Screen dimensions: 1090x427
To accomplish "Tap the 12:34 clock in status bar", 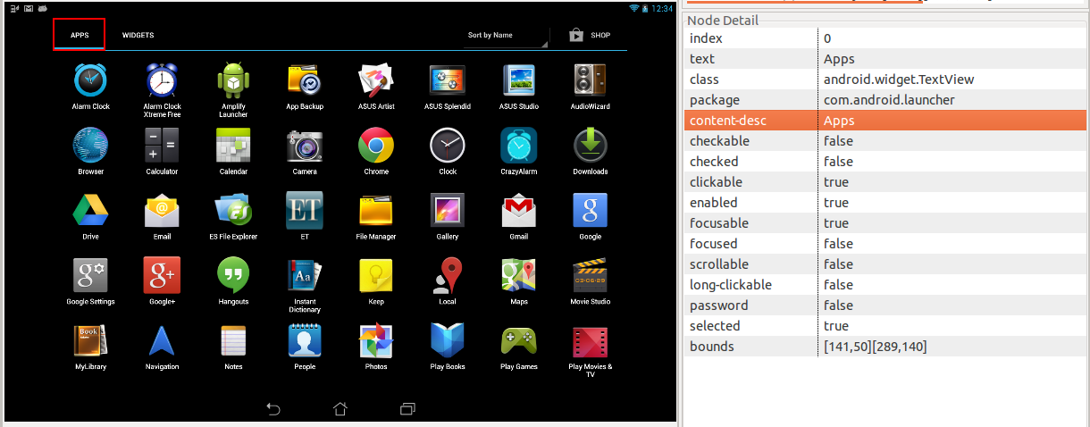I will pos(663,8).
